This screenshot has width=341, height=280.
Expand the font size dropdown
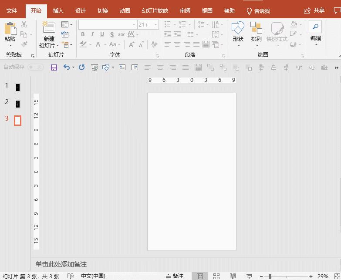point(155,25)
